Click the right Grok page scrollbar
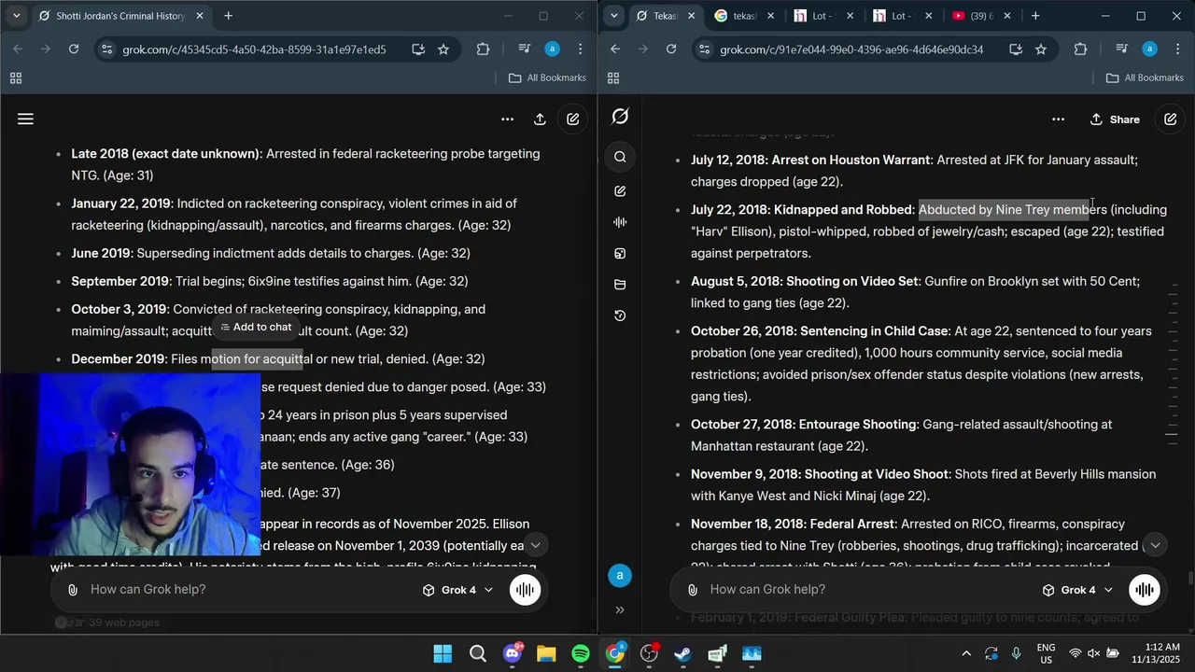Image resolution: width=1195 pixels, height=672 pixels. [1190, 578]
